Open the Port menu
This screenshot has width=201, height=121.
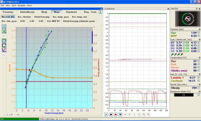coord(2,5)
